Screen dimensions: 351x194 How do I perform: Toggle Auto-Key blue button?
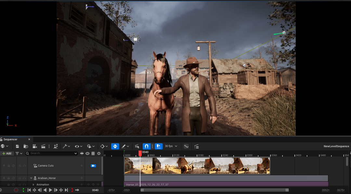point(115,146)
